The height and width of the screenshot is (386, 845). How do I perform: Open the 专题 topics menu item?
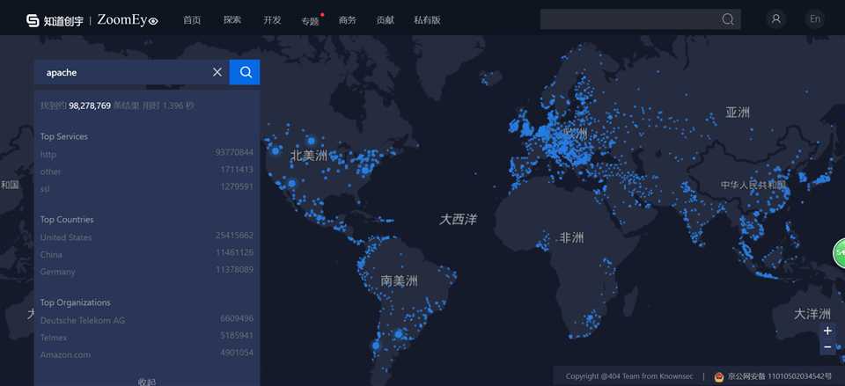pos(310,21)
